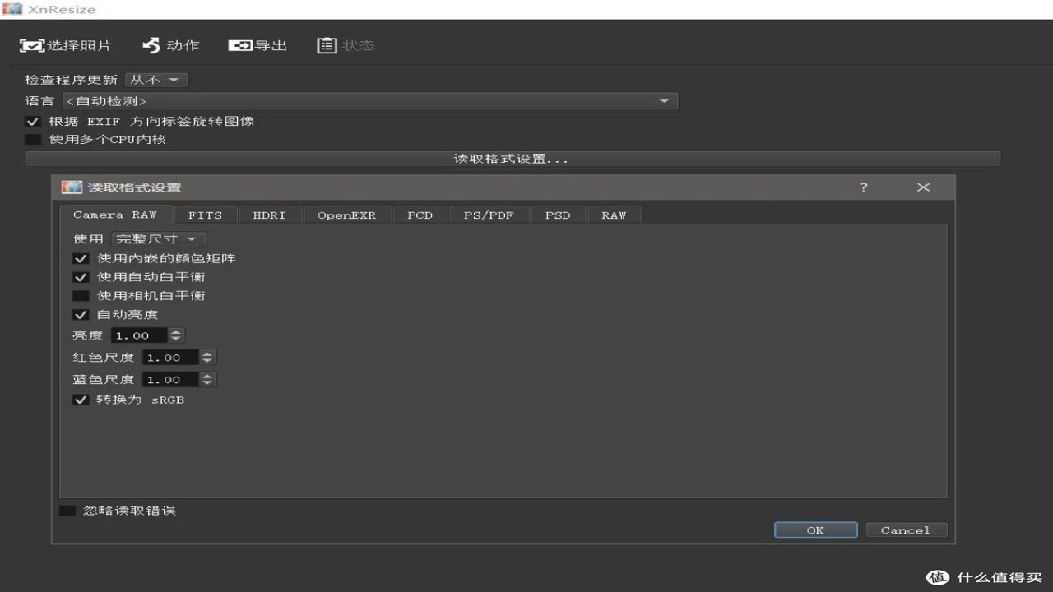Select the Camera RAW tab
This screenshot has height=592, width=1053.
(115, 215)
